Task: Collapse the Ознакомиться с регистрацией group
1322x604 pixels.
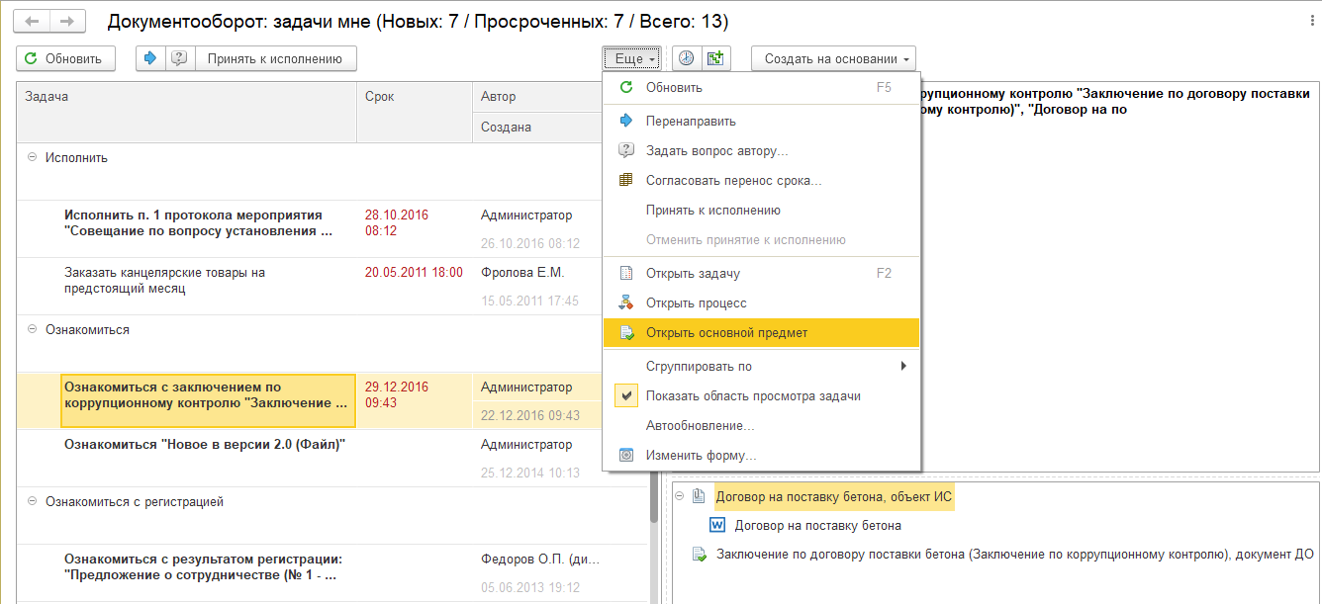Action: pos(32,501)
